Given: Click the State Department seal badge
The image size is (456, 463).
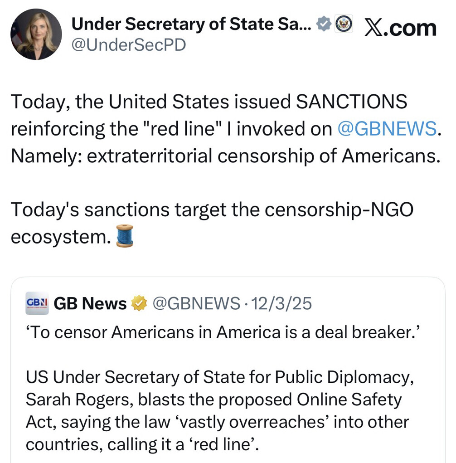Looking at the screenshot, I should coord(344,24).
